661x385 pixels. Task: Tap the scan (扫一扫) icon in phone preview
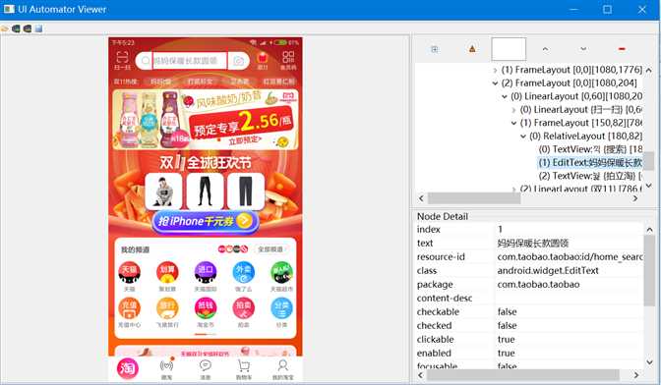point(122,60)
